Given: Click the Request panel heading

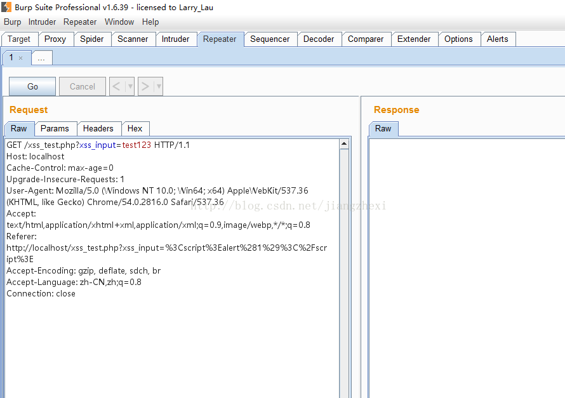Looking at the screenshot, I should (29, 110).
